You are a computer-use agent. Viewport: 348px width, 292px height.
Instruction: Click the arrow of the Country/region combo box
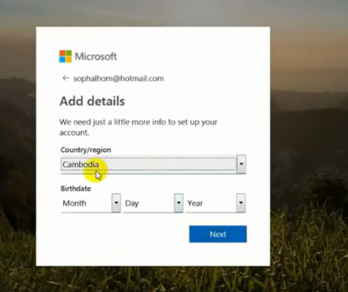click(241, 164)
